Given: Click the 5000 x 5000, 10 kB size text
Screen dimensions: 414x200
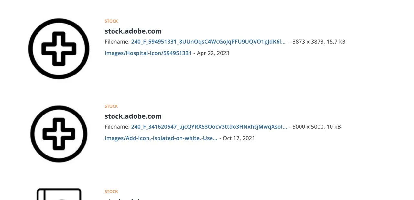Looking at the screenshot, I should tap(317, 127).
